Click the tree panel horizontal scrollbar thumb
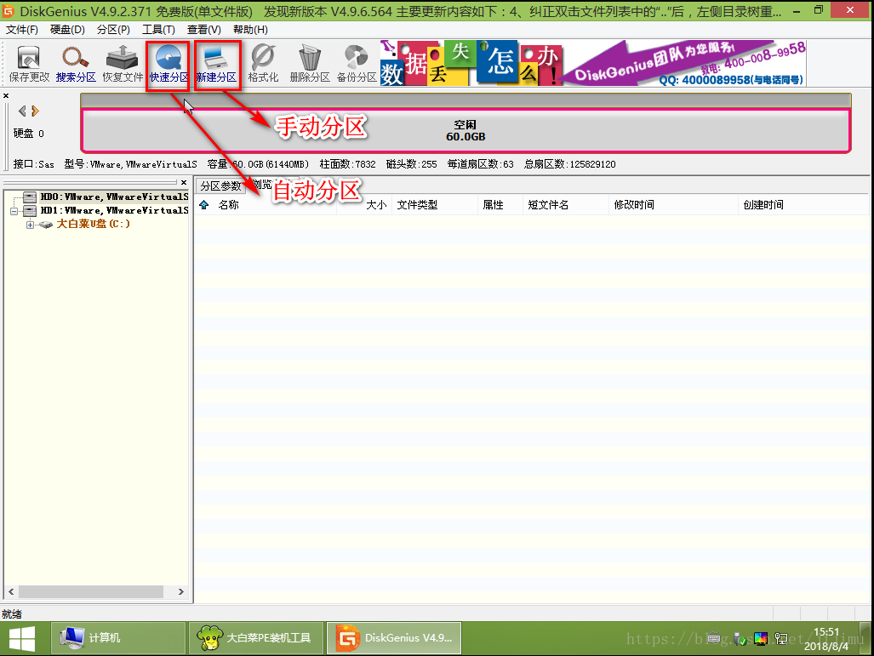 tap(91, 591)
